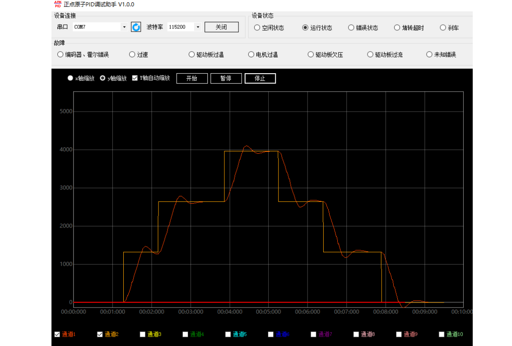Uncheck the 通道1 checkbox

point(57,334)
